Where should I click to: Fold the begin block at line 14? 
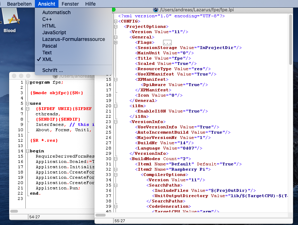[28, 151]
